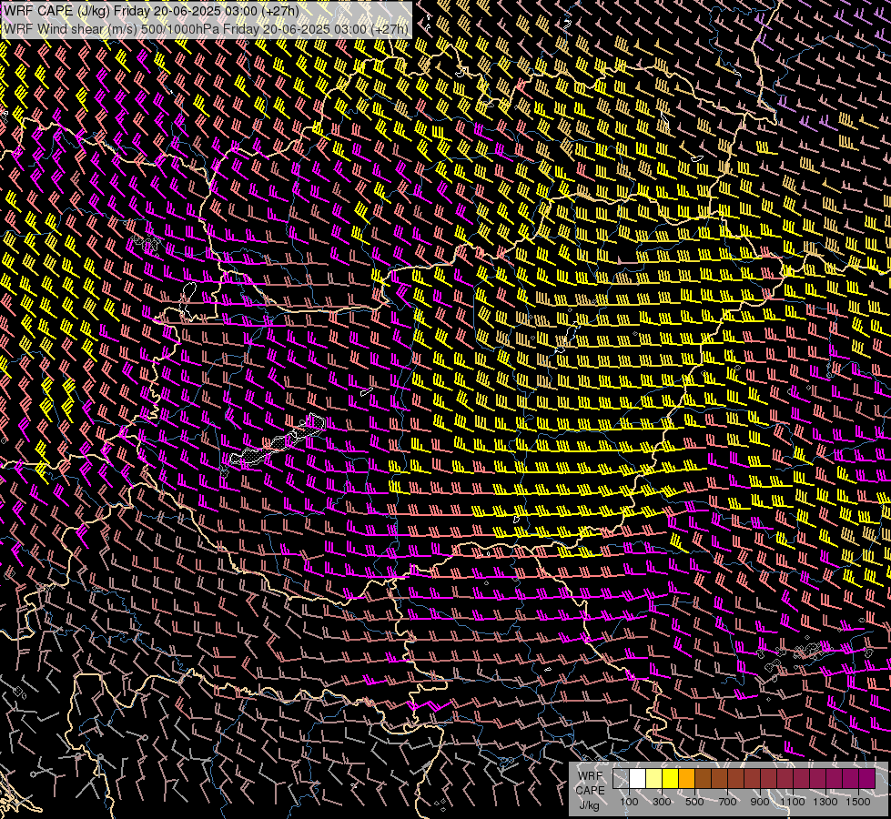
Task: Select the white CAPE legend swatch
Action: pyautogui.click(x=638, y=779)
